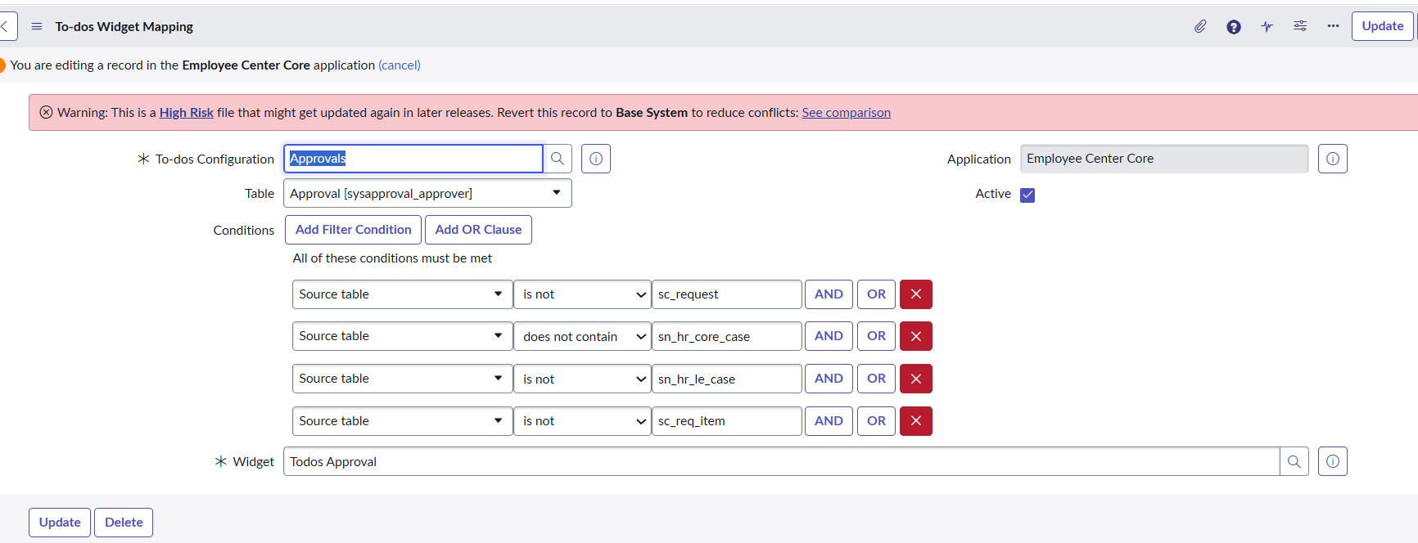Click the Add Filter Condition button
The height and width of the screenshot is (543, 1418).
pos(353,230)
